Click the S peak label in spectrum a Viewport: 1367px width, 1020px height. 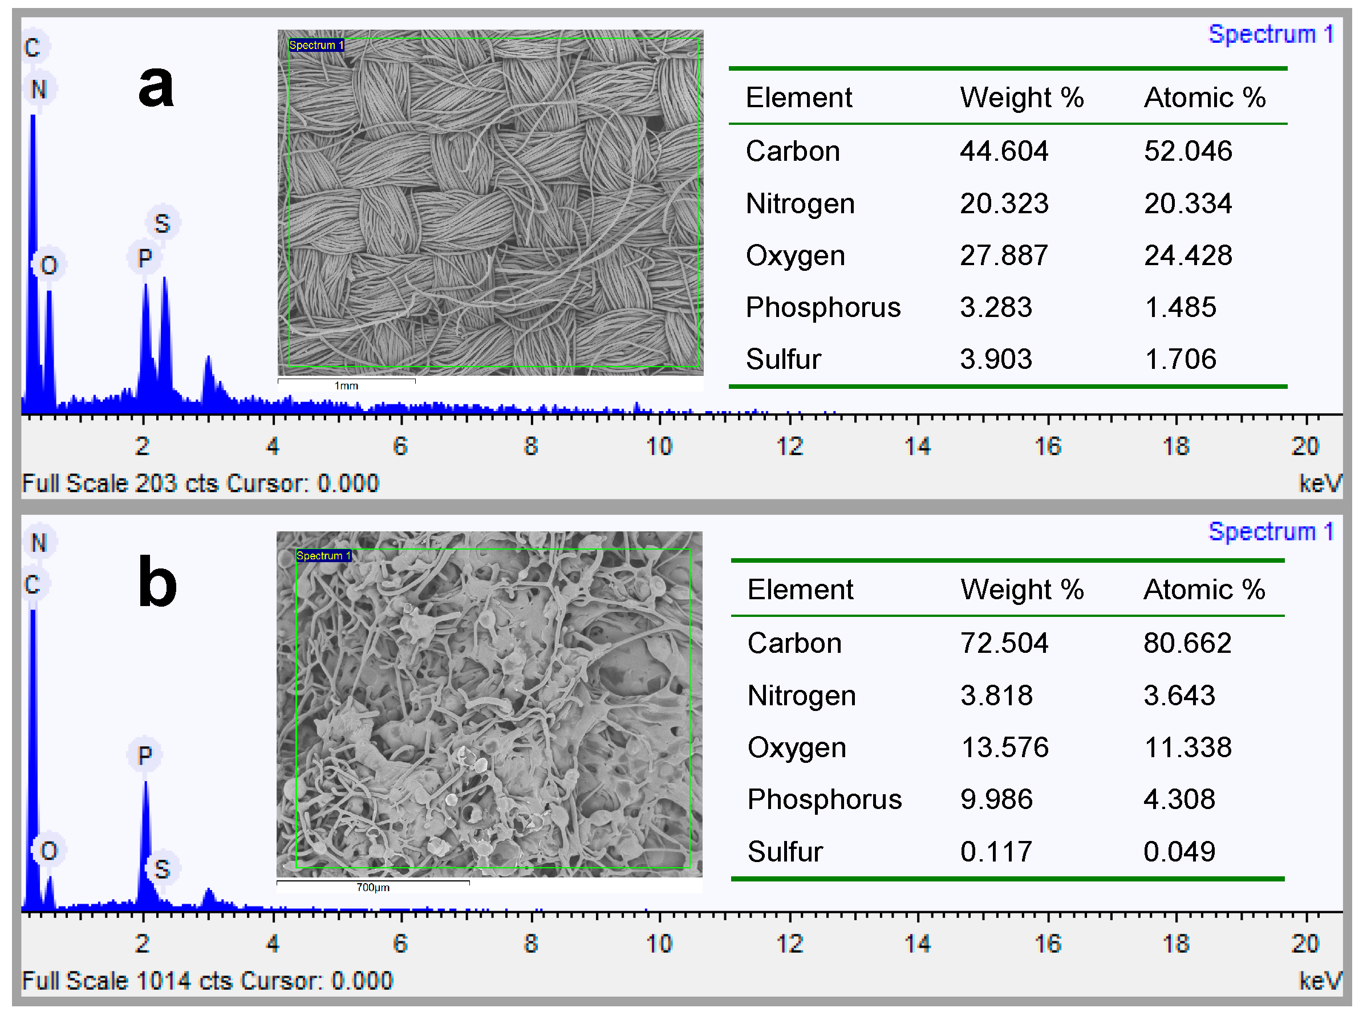[162, 223]
